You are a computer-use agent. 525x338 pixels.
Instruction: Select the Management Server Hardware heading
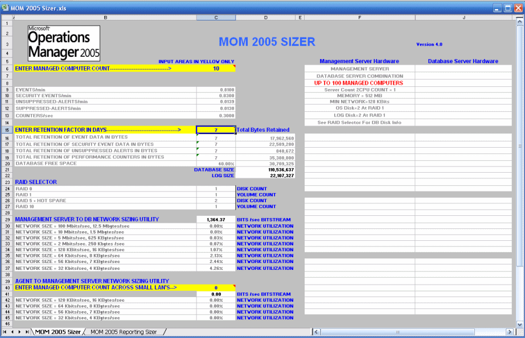359,61
